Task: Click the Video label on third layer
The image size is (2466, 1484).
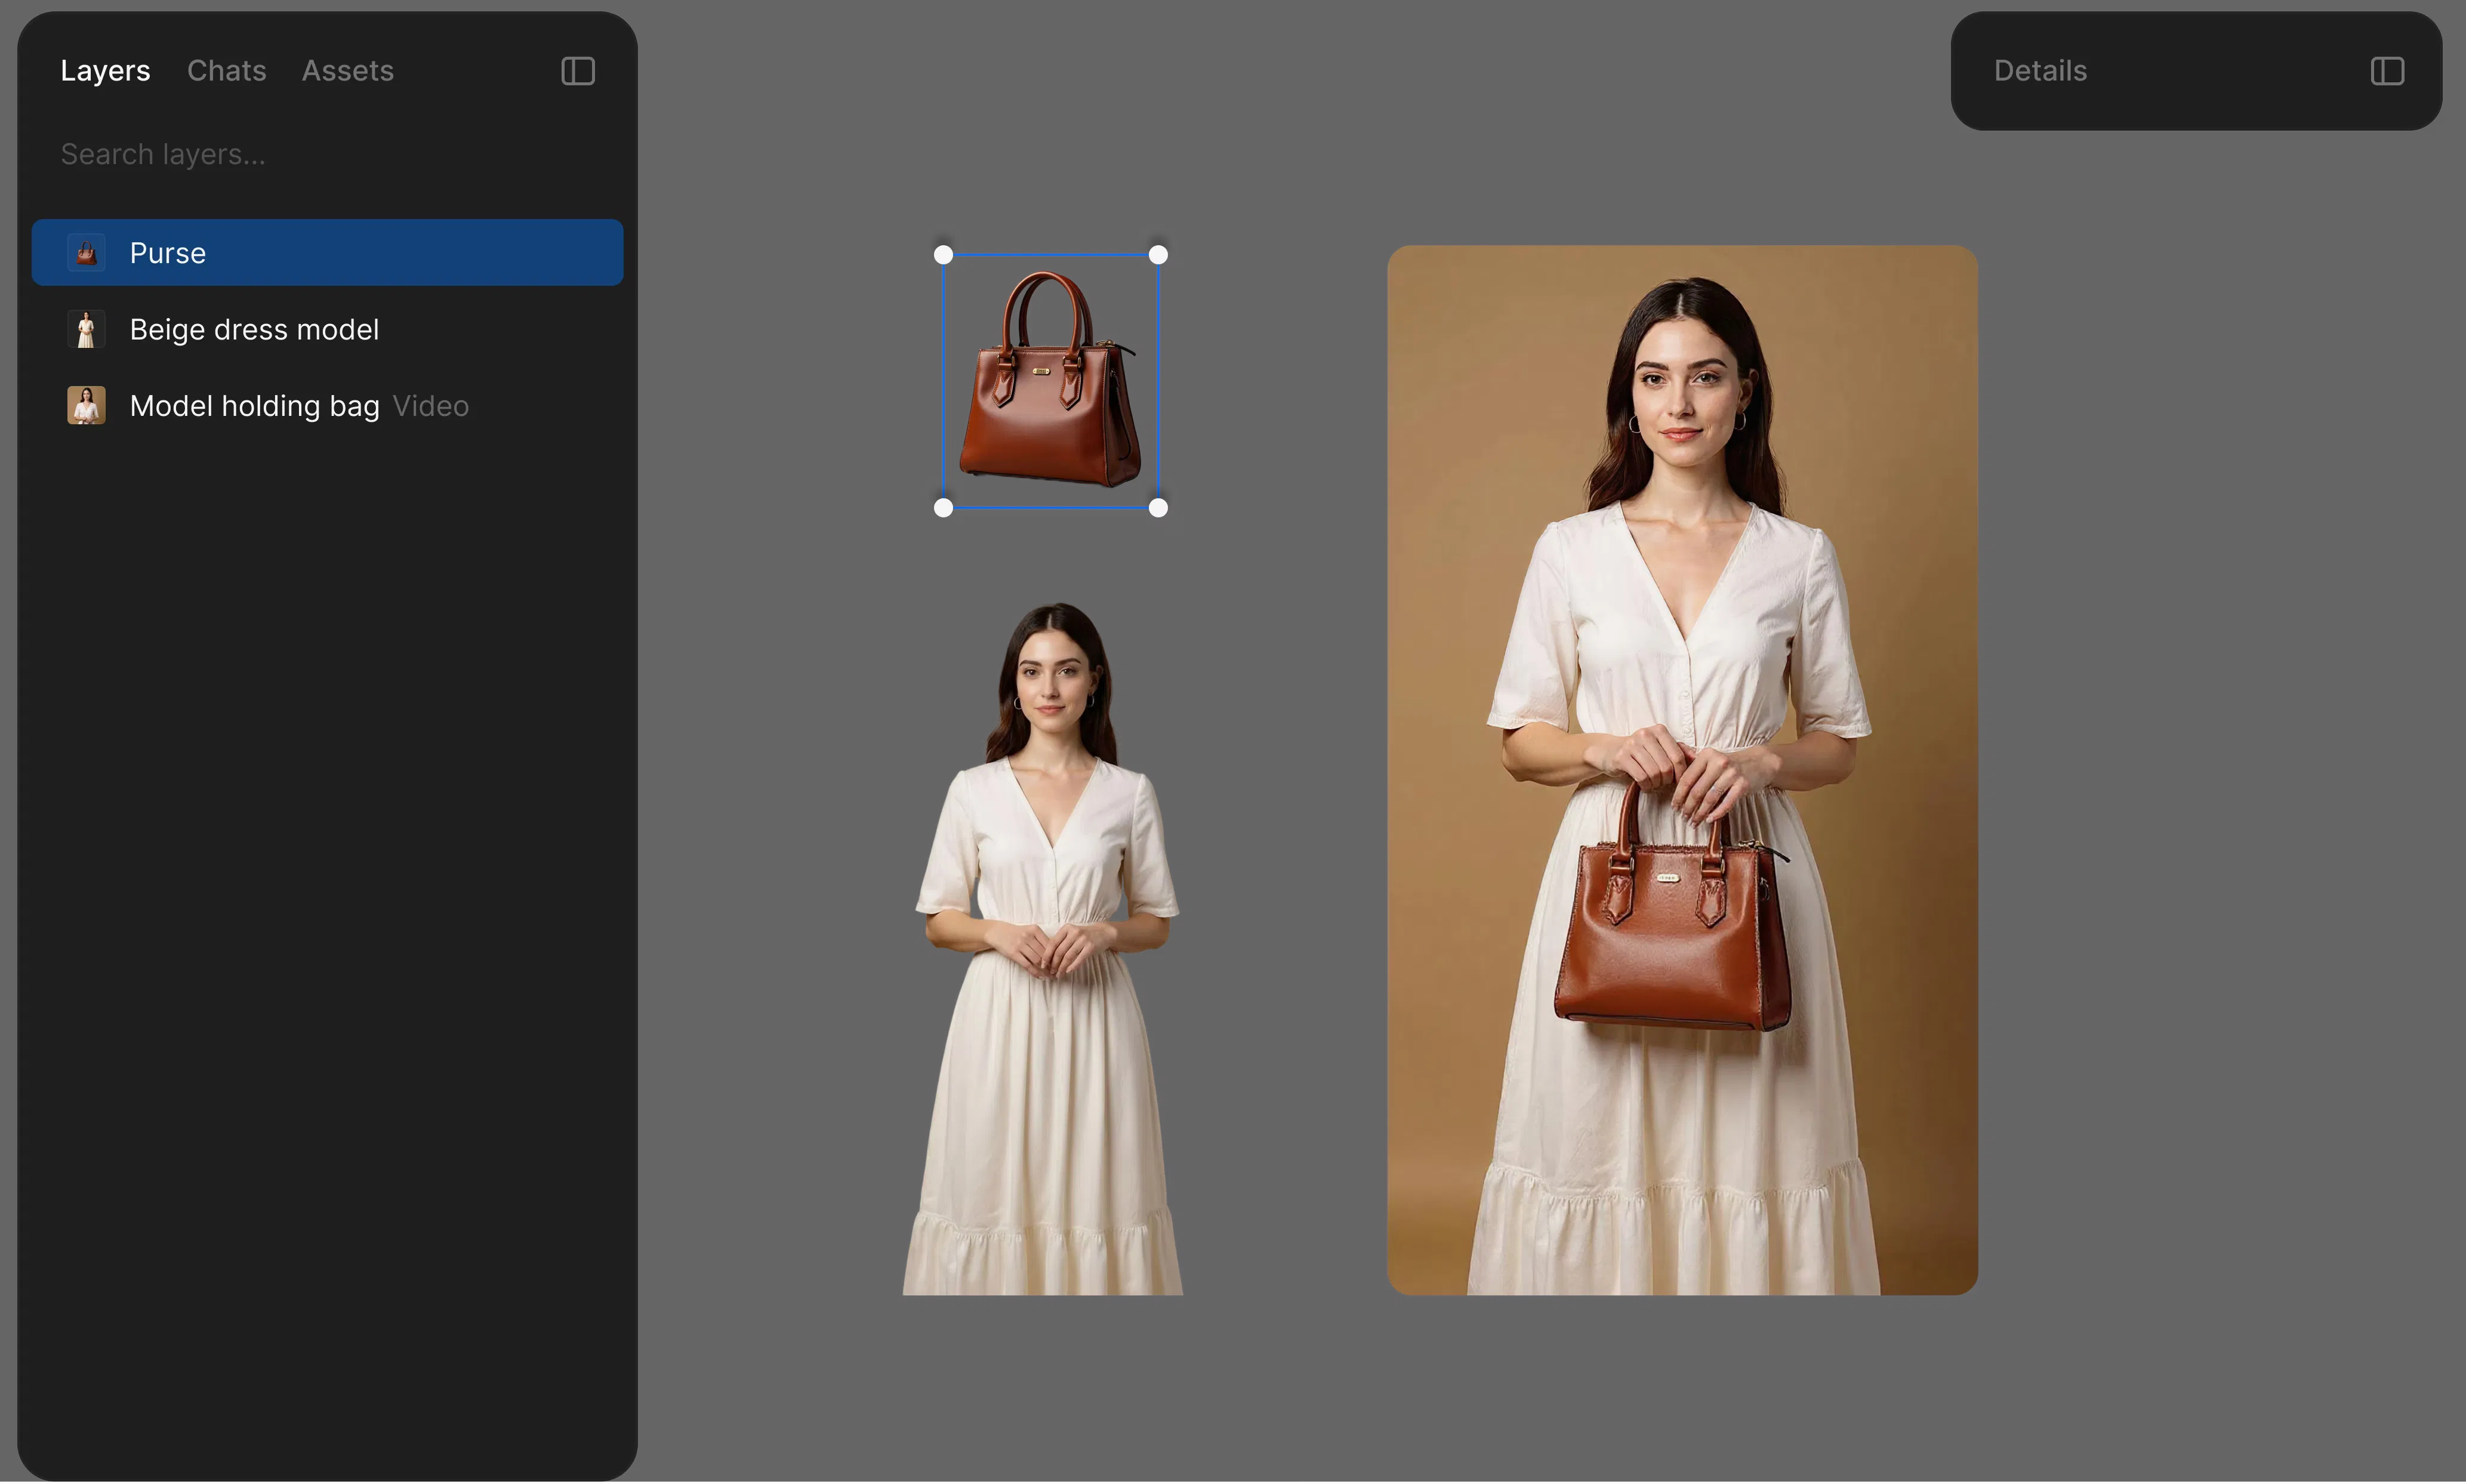Action: tap(430, 406)
